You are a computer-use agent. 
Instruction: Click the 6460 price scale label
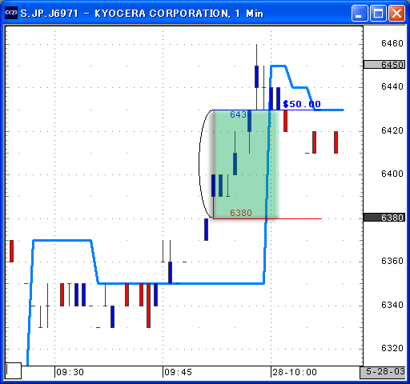392,43
